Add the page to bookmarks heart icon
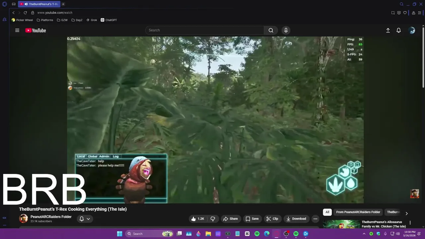This screenshot has width=425, height=239. point(405,13)
